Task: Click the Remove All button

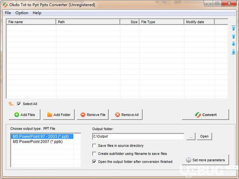Action: pyautogui.click(x=127, y=115)
